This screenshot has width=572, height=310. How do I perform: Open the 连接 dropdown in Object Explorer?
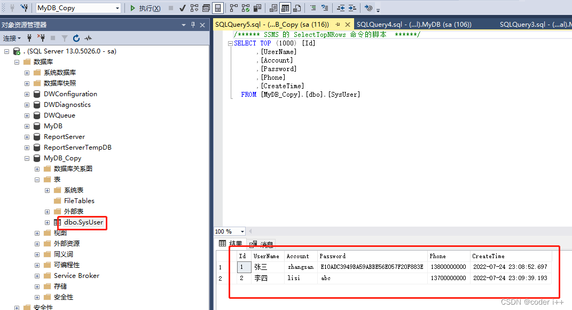pos(12,38)
